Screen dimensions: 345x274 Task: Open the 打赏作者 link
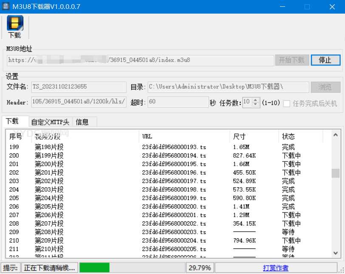click(275, 268)
